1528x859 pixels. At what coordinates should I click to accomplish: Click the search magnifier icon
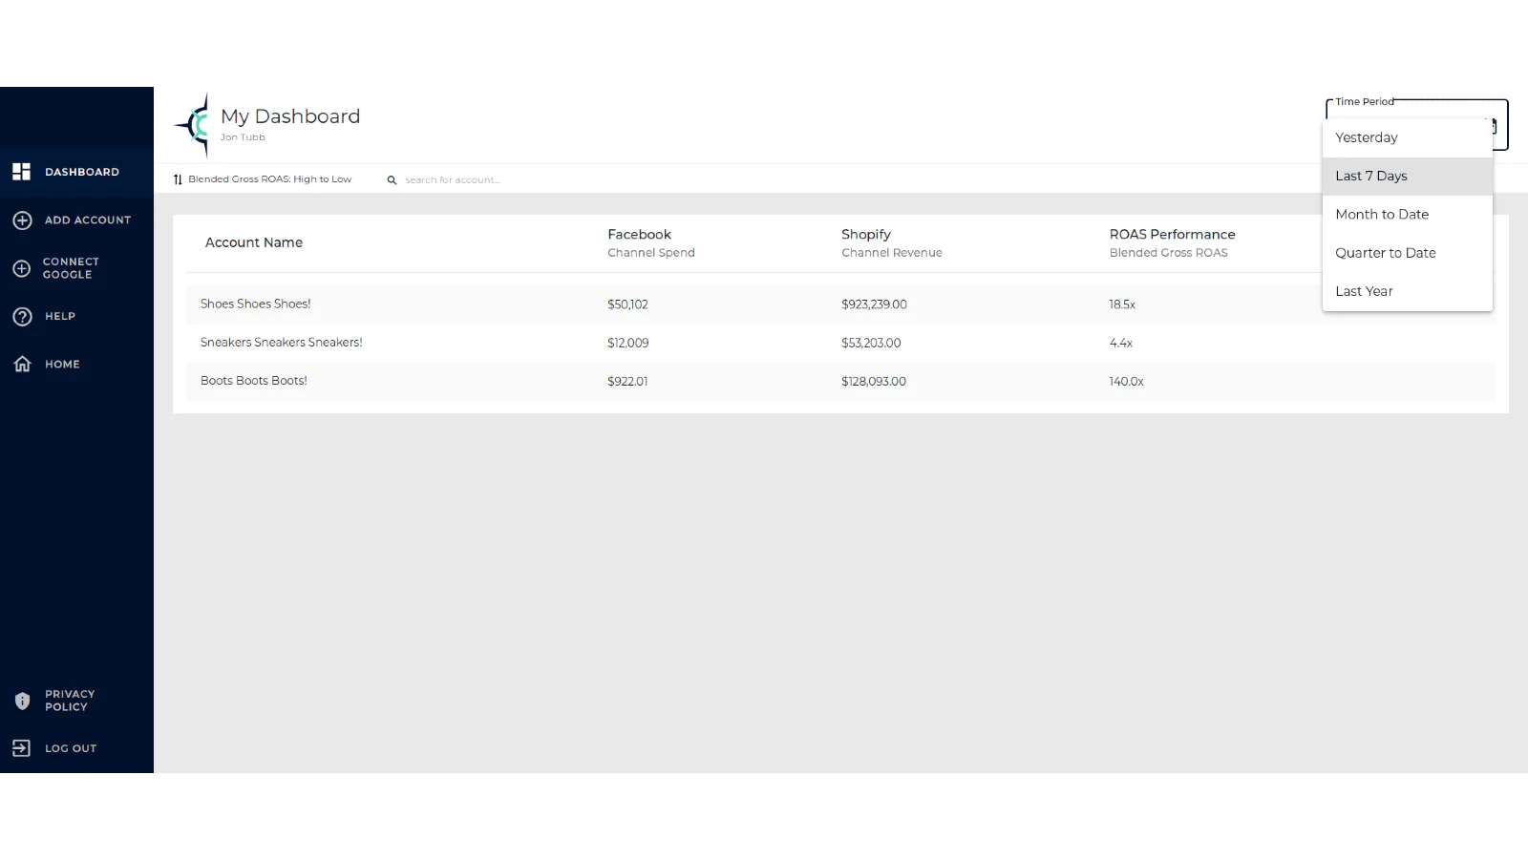pos(392,180)
